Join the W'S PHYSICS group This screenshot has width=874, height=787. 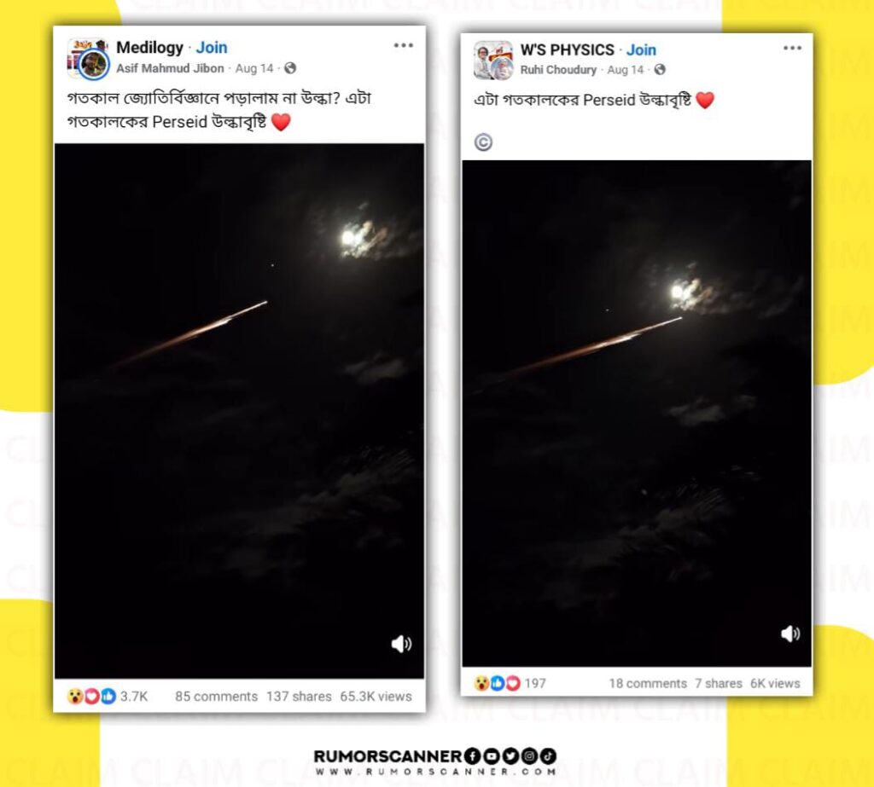click(x=641, y=49)
